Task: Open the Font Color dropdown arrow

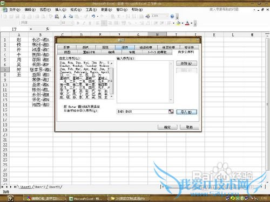Action: pos(192,23)
